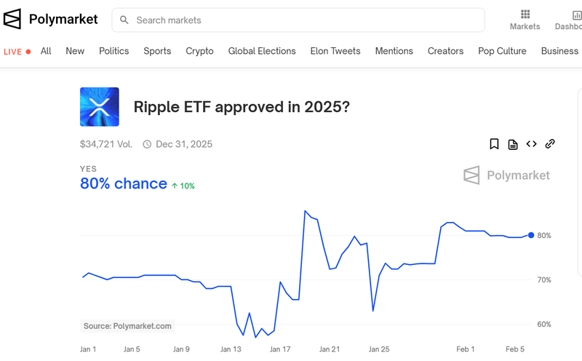Click the search magnifier icon
The height and width of the screenshot is (361, 582).
pos(124,20)
